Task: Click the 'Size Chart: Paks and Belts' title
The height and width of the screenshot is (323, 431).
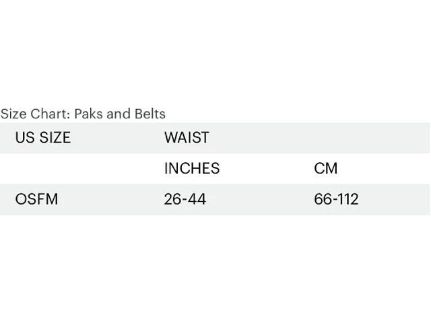Action: [83, 114]
